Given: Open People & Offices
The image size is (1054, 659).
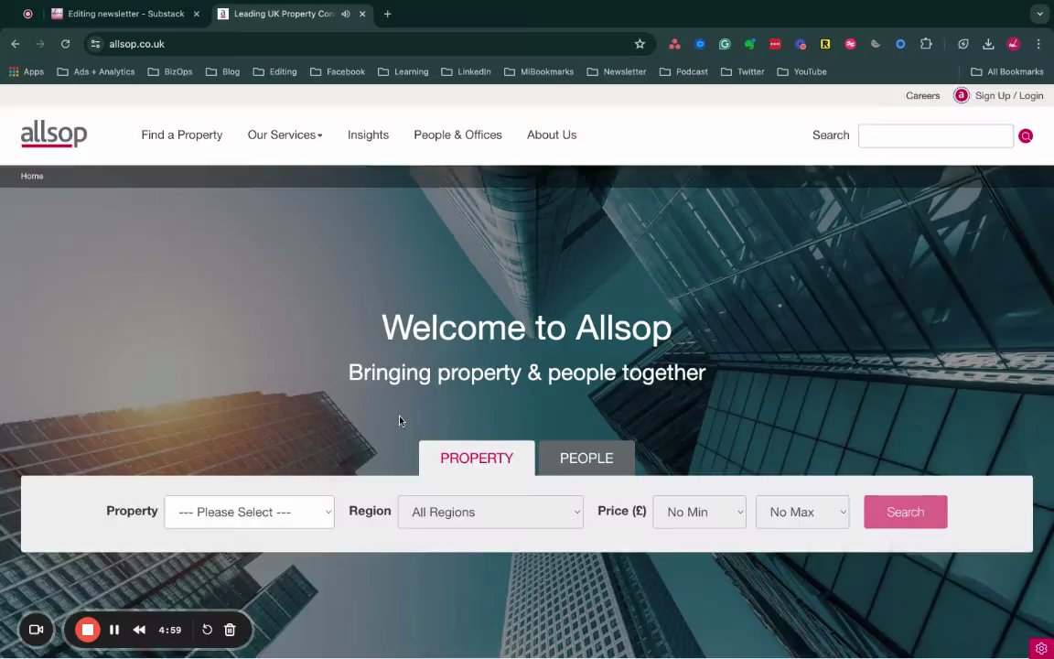Looking at the screenshot, I should point(457,135).
